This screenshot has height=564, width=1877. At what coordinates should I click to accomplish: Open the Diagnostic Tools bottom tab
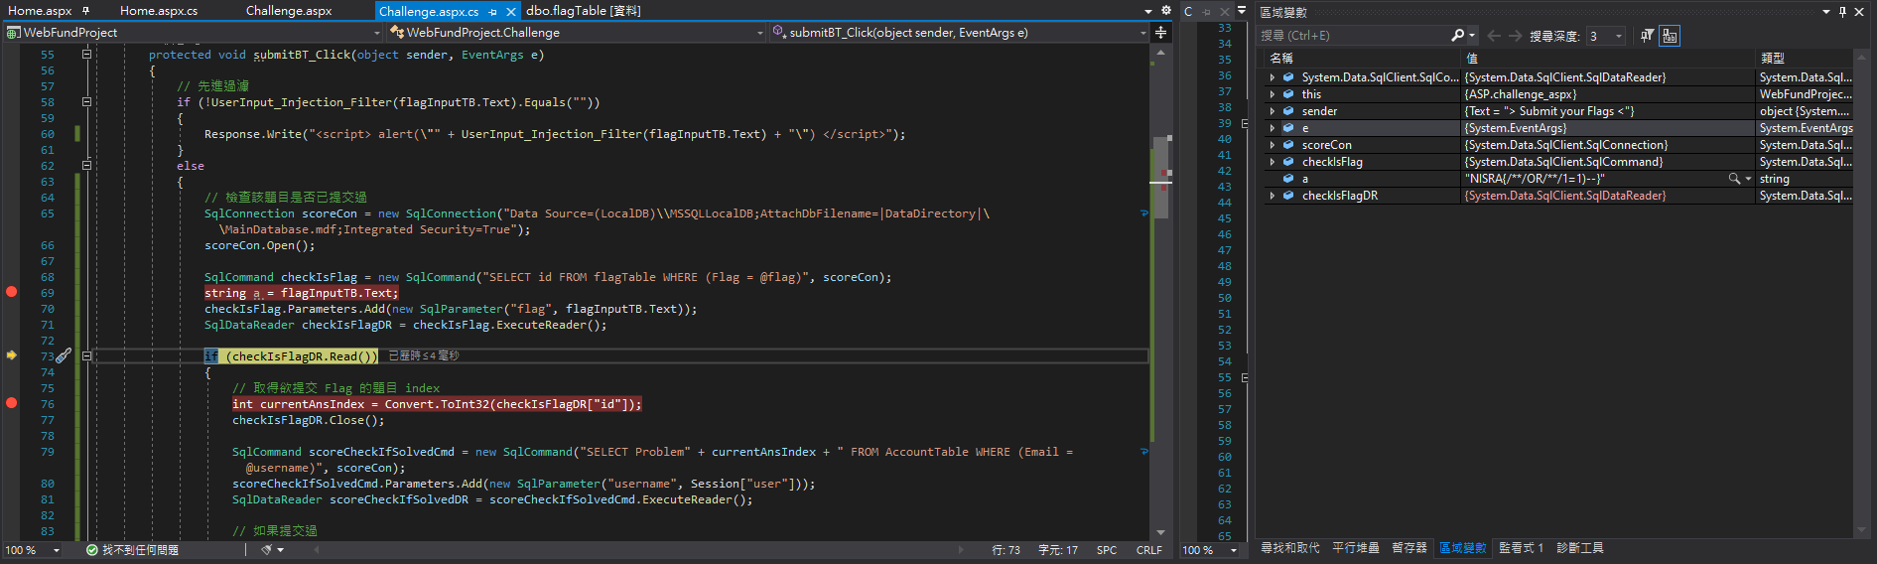point(1580,548)
